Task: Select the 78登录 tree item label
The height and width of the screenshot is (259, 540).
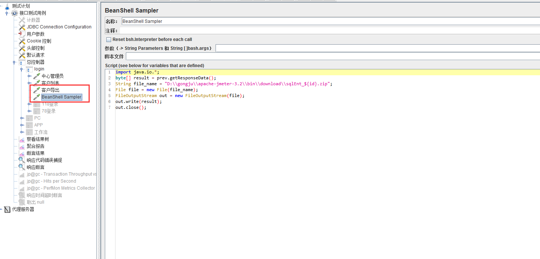Action: coord(49,111)
